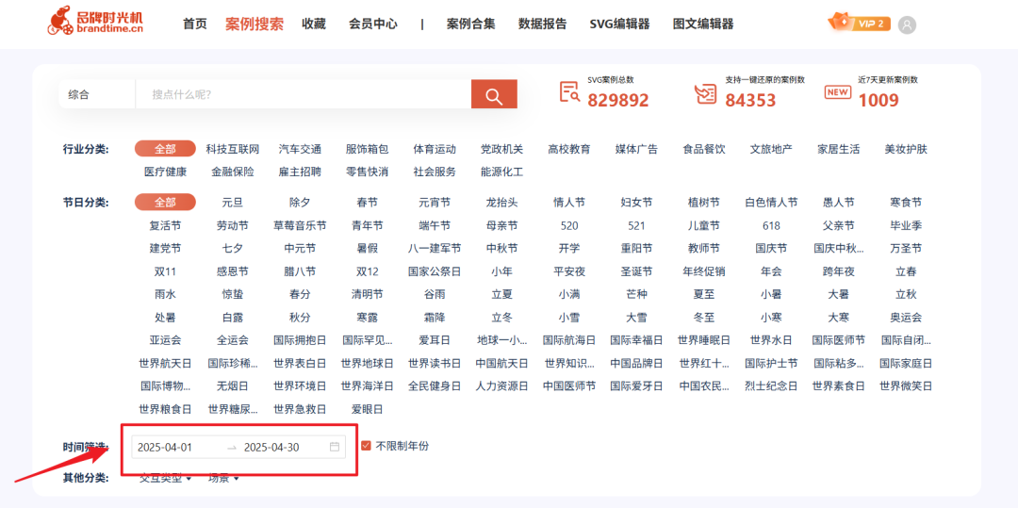Select 全部 in 节日分类
The height and width of the screenshot is (508, 1018).
point(165,202)
